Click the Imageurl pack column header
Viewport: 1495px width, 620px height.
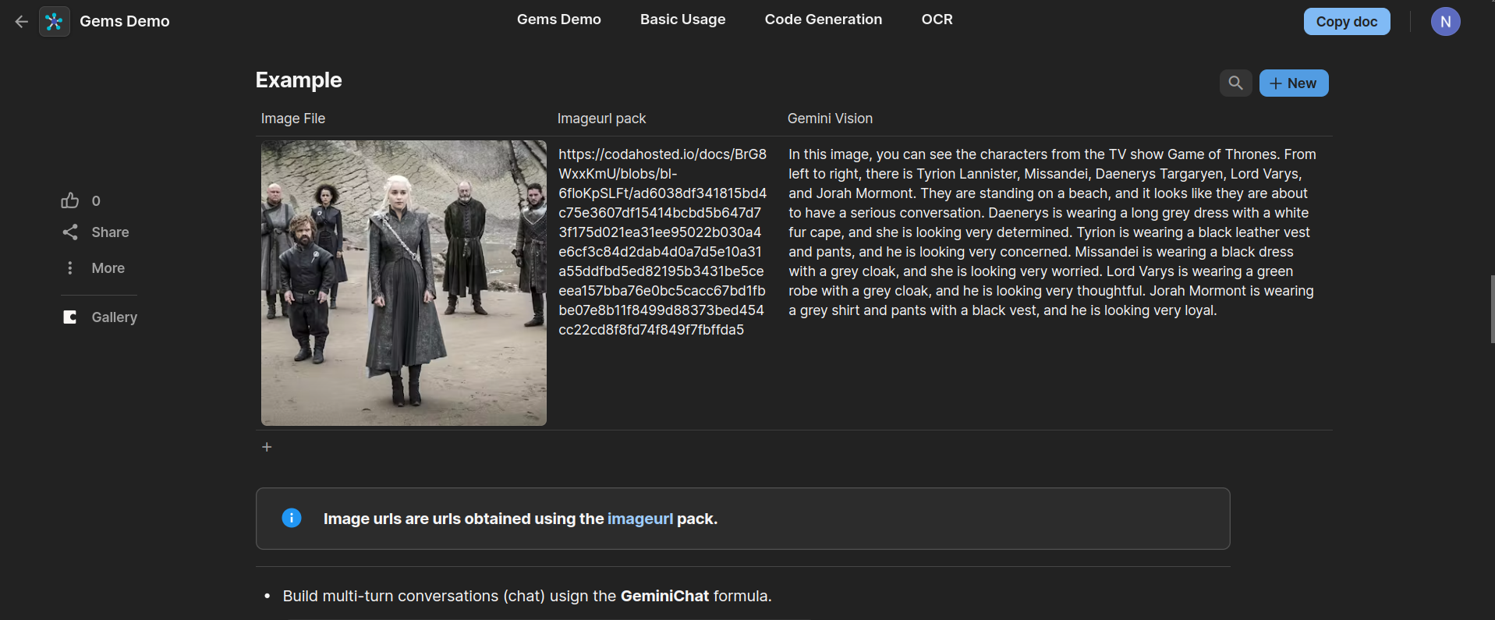[601, 119]
